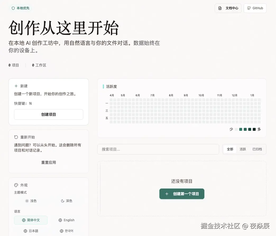276x236 pixels.
Task: Click the lightest legend swatch next to 少
Action: (236, 129)
